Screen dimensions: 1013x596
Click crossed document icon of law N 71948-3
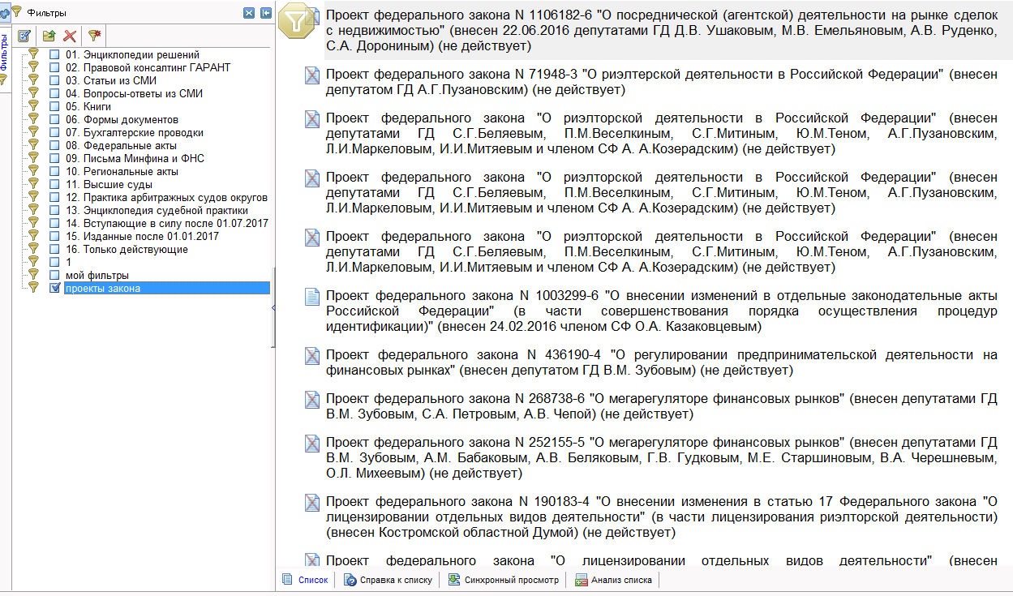coord(311,75)
